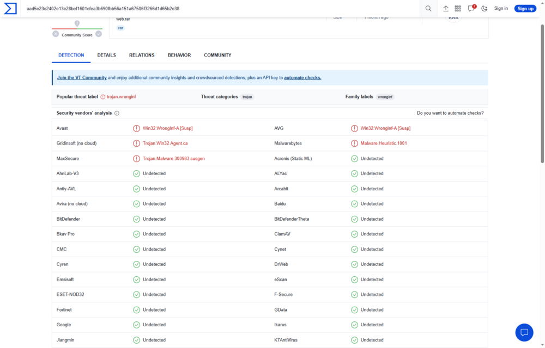Image resolution: width=545 pixels, height=348 pixels.
Task: Click AVG Win32:WrongInf-A [Susp] result
Action: [385, 128]
